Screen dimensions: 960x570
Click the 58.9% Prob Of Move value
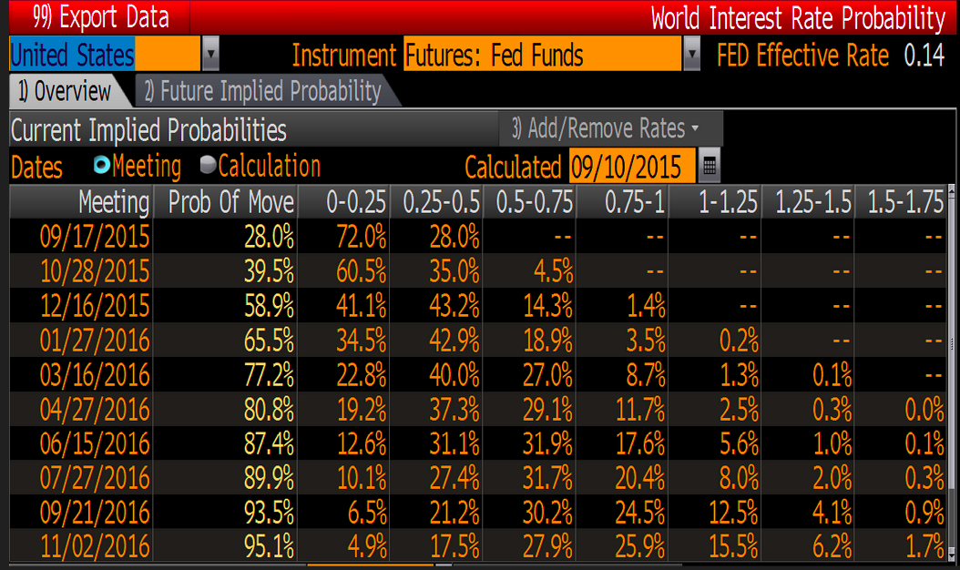(270, 306)
